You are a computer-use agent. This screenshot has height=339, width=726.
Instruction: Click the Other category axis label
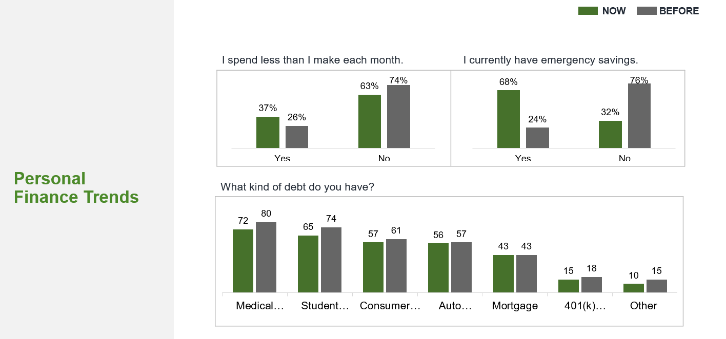(643, 306)
